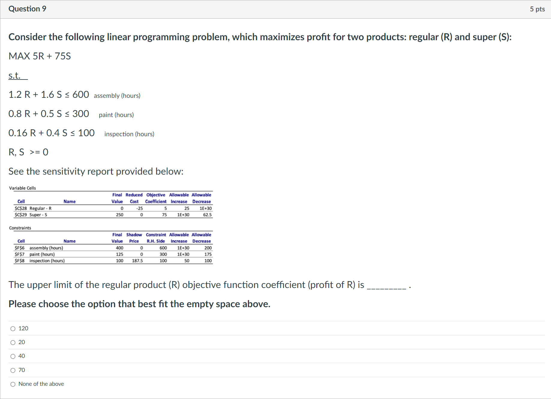Click the Question 9 header

coord(27,9)
